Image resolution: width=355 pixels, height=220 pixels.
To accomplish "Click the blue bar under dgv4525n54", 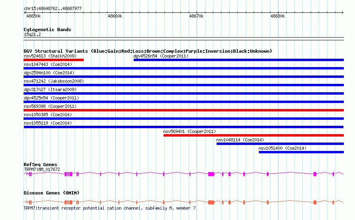I will [x=183, y=102].
